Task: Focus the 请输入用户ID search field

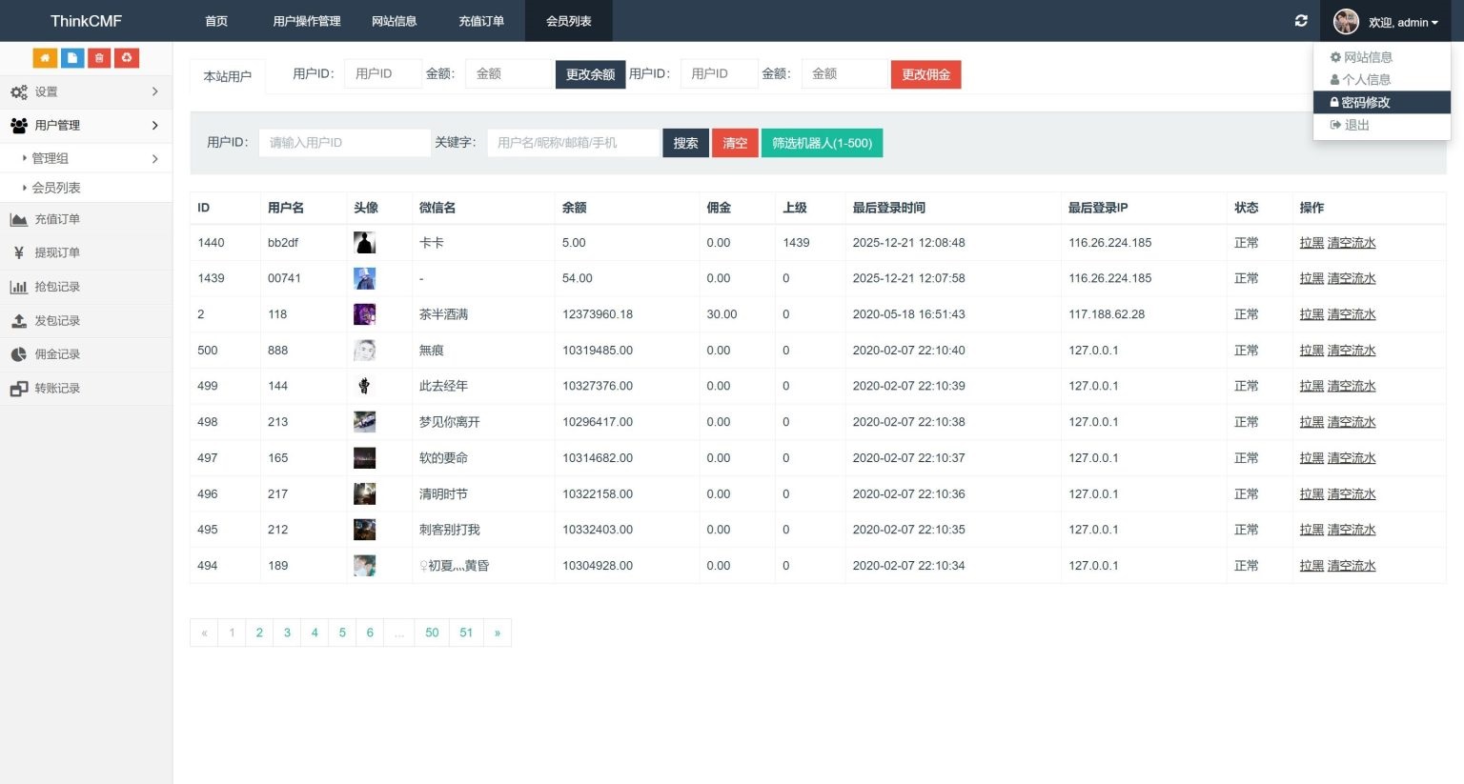Action: coord(344,143)
